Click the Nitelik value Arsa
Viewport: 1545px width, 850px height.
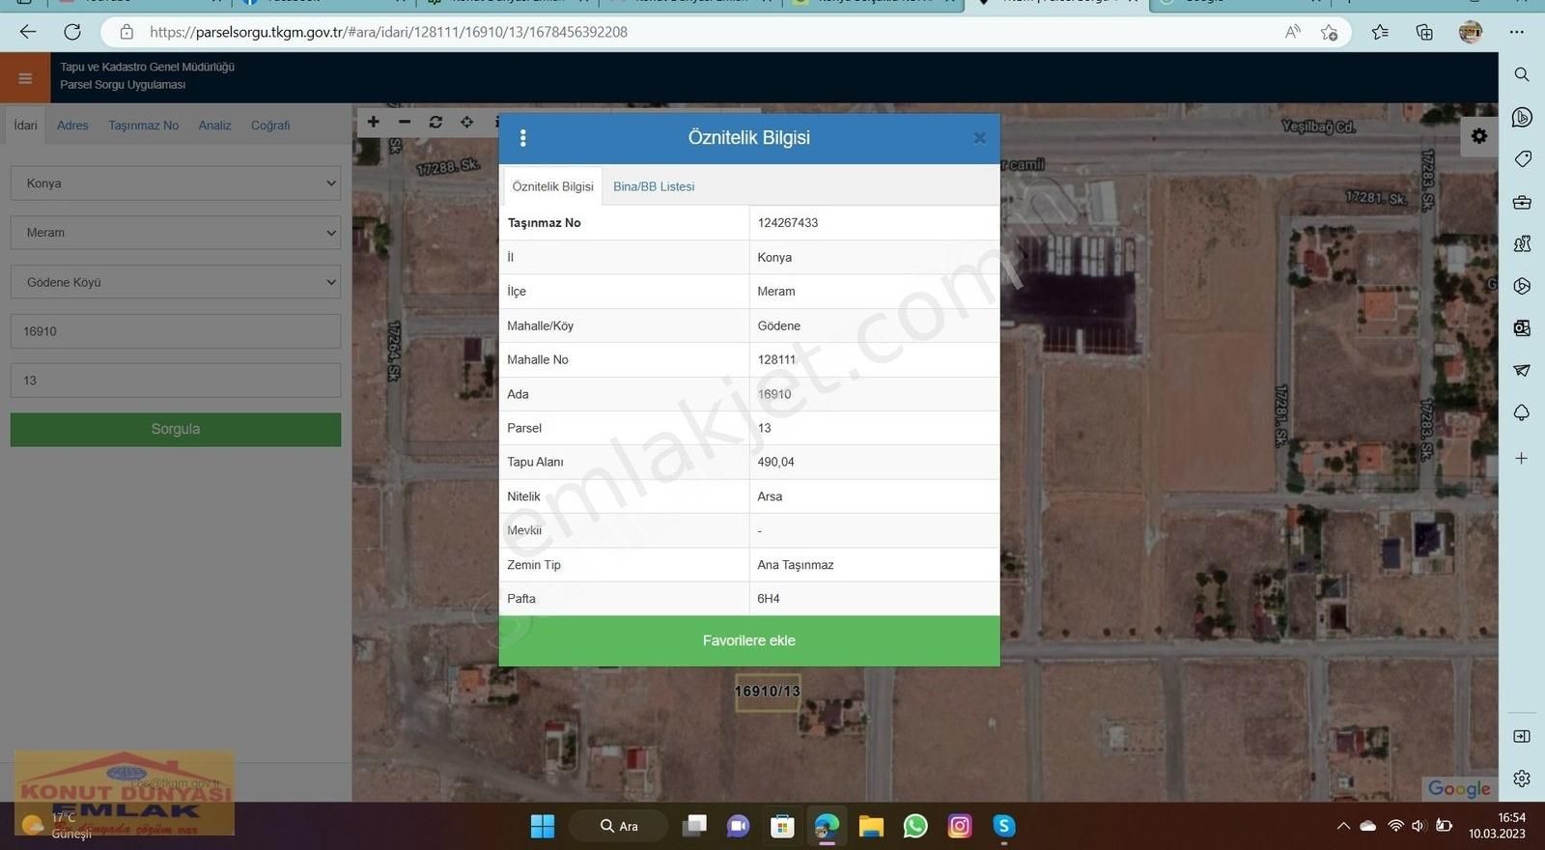(770, 496)
